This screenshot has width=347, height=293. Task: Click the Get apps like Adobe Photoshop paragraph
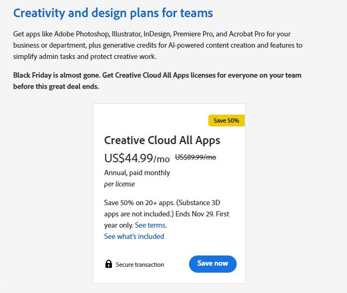tap(157, 45)
